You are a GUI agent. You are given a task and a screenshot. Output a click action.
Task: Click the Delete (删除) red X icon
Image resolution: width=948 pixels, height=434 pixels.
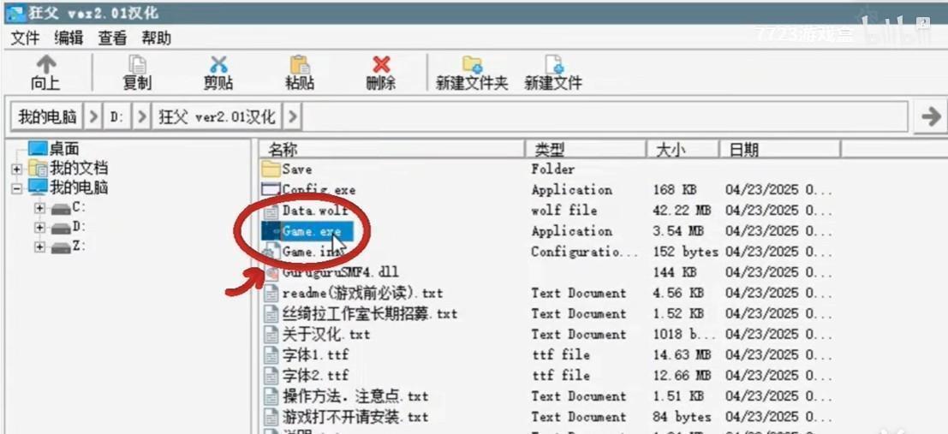pos(380,66)
